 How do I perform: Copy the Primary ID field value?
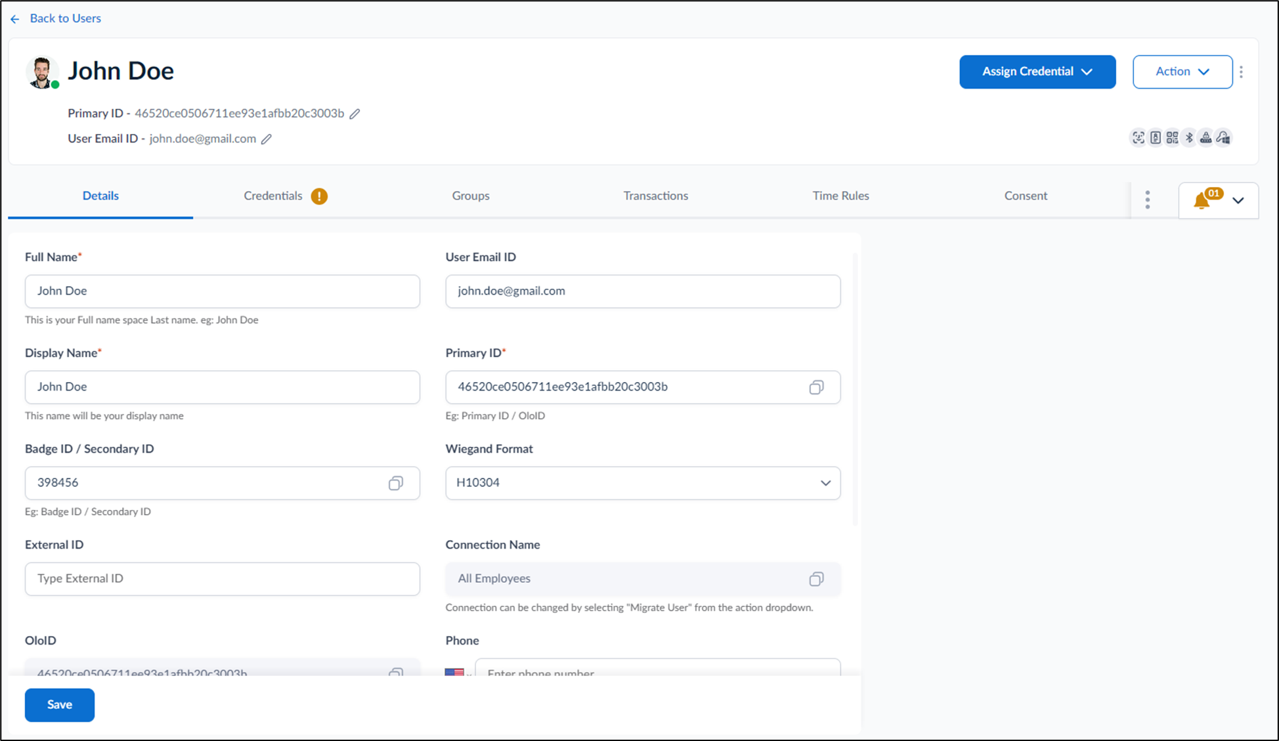(x=816, y=387)
